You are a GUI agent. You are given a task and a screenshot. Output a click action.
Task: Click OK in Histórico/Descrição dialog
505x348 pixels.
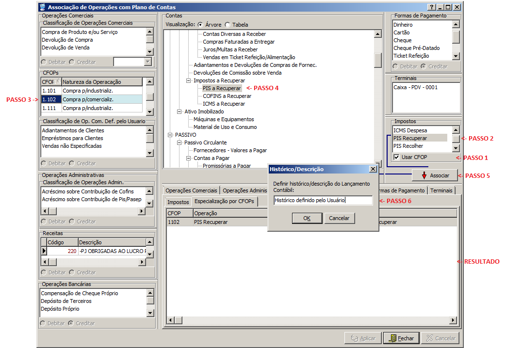[307, 218]
